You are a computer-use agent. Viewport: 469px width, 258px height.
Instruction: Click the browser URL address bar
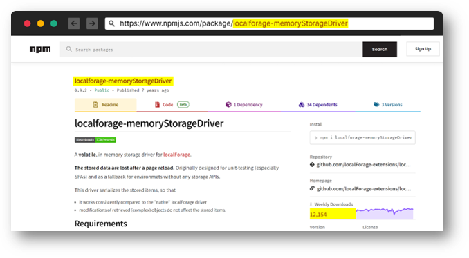pos(269,23)
